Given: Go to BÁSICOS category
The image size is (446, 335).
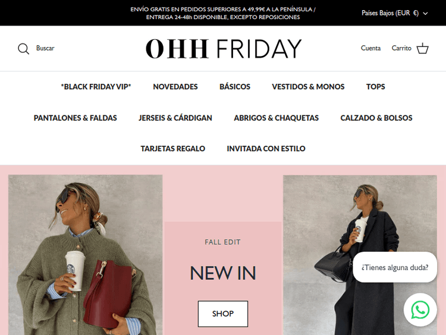Looking at the screenshot, I should pos(235,86).
